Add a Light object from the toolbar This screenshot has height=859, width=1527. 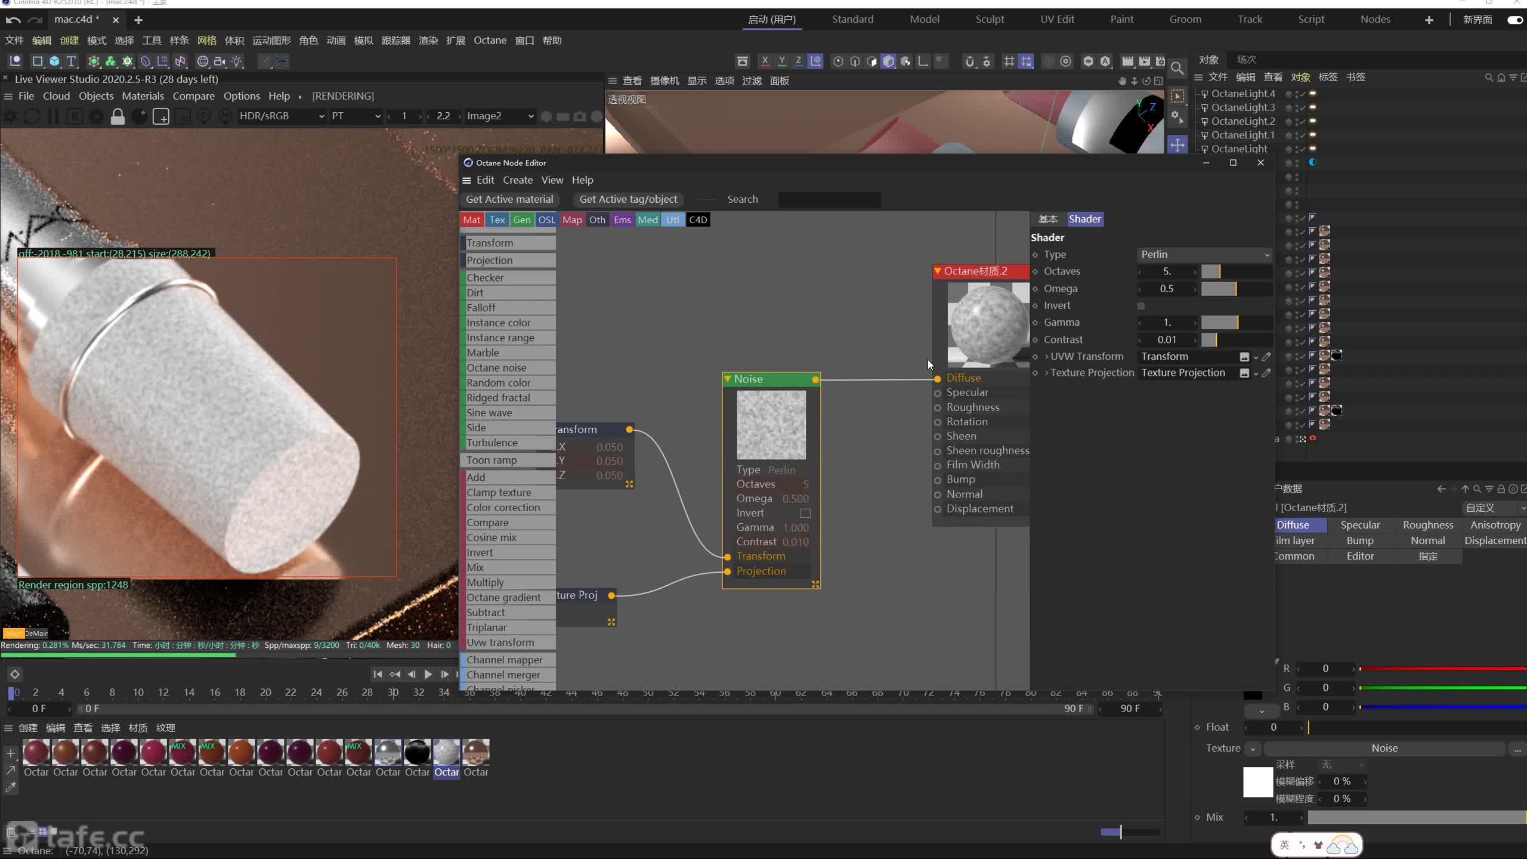(237, 61)
